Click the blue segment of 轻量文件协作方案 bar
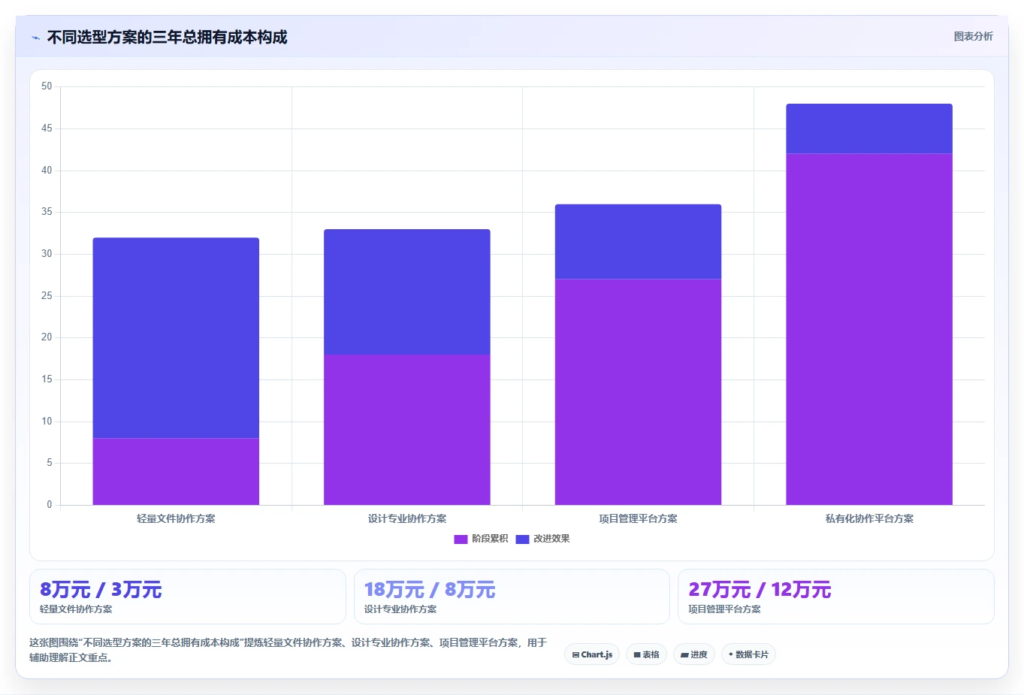 176,338
